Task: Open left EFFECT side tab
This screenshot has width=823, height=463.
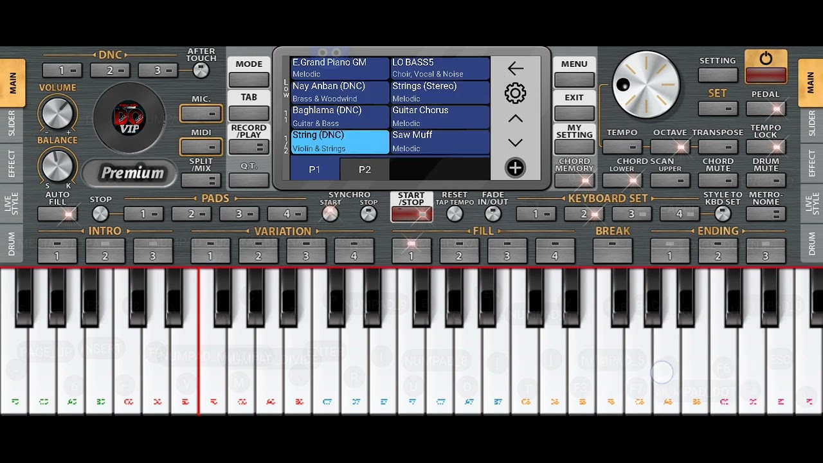Action: click(x=12, y=164)
